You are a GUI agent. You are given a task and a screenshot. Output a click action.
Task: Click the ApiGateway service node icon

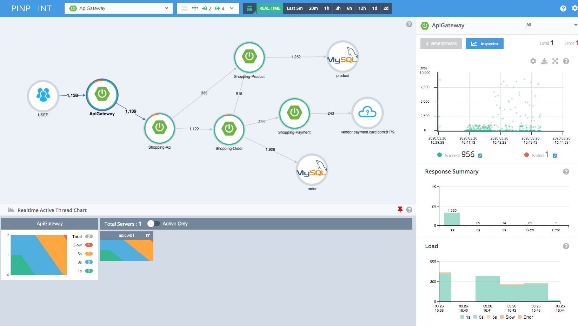pos(102,95)
